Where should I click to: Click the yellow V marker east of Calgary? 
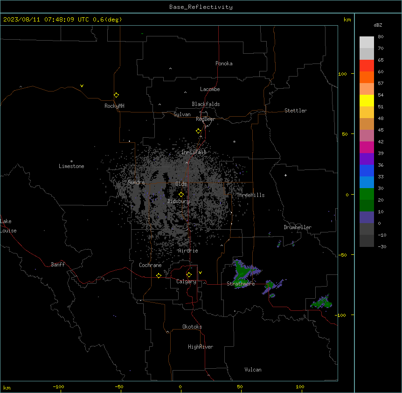click(200, 273)
